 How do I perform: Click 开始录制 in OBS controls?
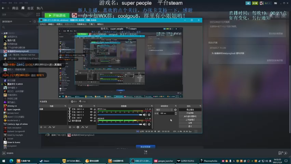[x=190, y=113]
